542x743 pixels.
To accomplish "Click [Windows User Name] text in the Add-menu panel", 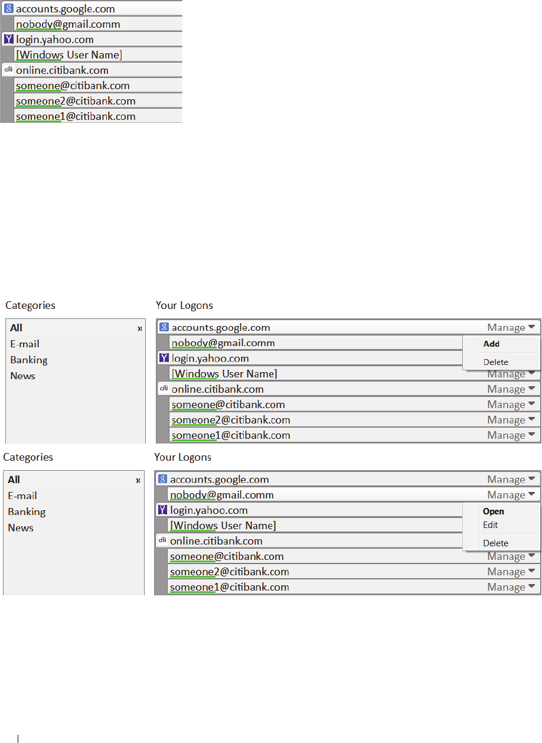I will pos(224,374).
